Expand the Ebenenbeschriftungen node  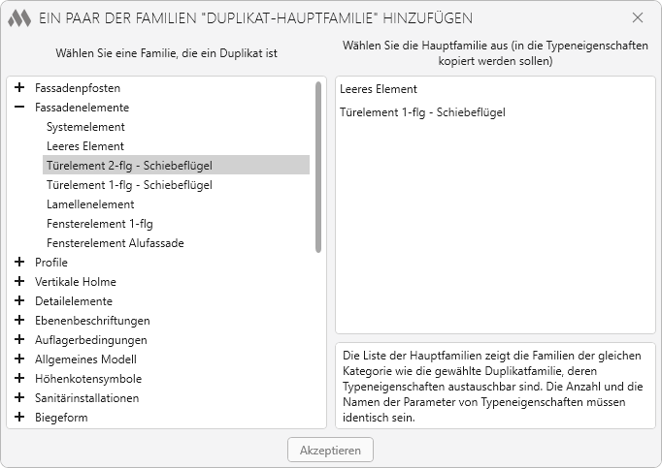pyautogui.click(x=19, y=321)
